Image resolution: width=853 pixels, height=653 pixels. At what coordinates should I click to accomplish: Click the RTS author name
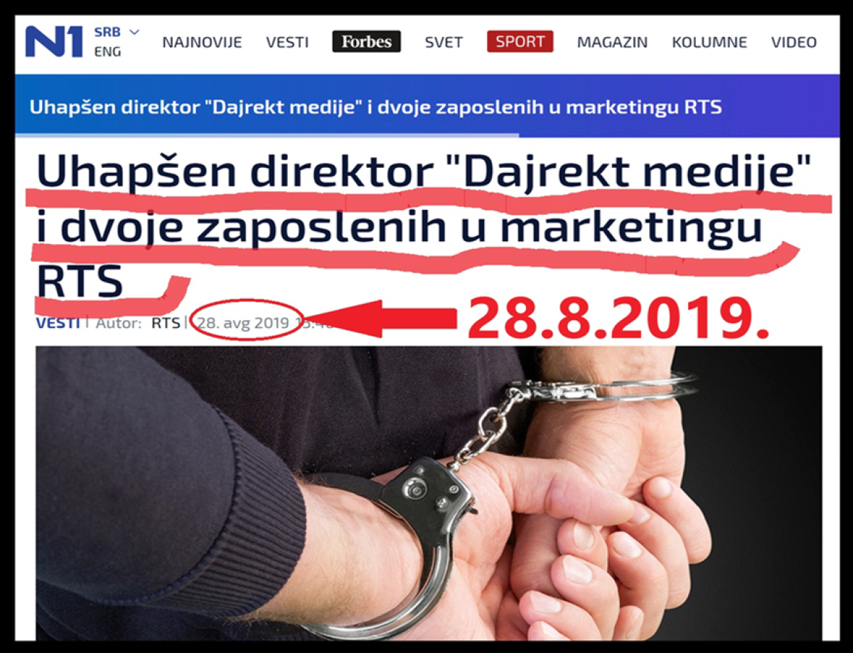(165, 323)
